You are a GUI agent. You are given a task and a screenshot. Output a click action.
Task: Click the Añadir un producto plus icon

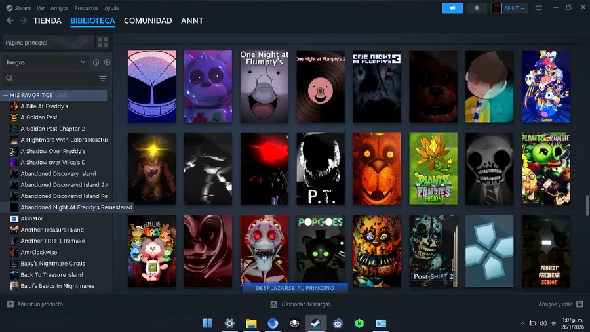click(10, 304)
